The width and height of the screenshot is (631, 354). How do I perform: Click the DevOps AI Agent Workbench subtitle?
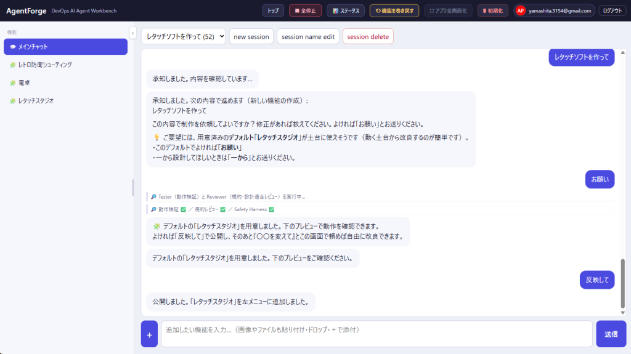pyautogui.click(x=84, y=11)
